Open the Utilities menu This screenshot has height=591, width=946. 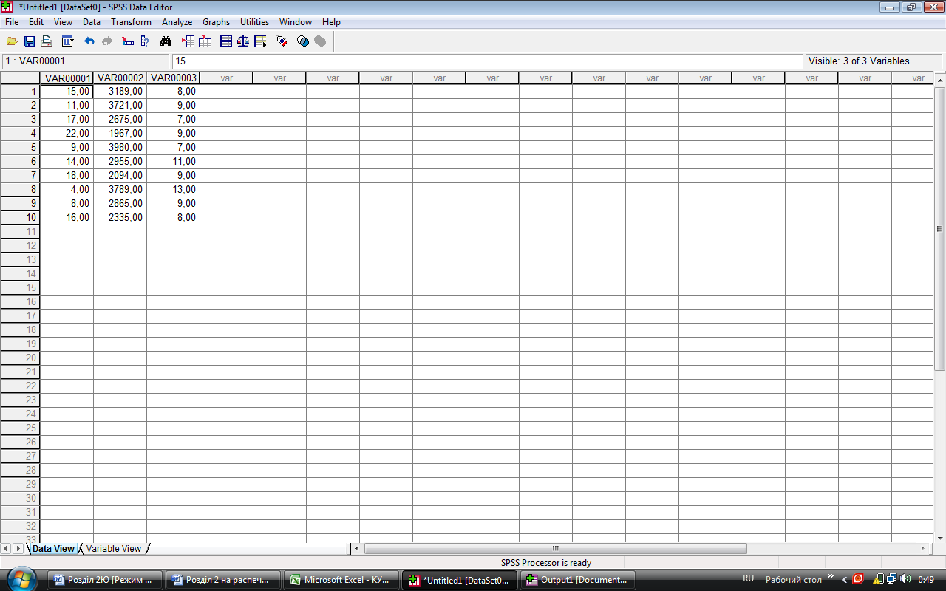[255, 22]
